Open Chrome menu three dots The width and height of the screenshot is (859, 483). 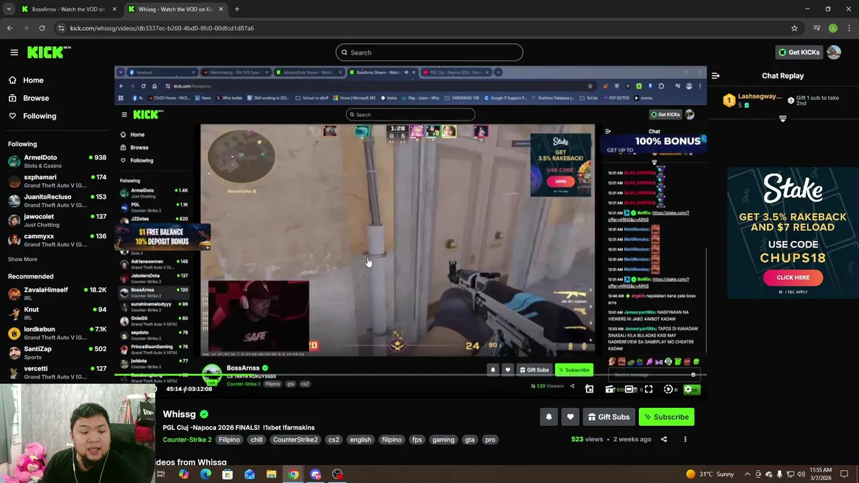coord(850,28)
